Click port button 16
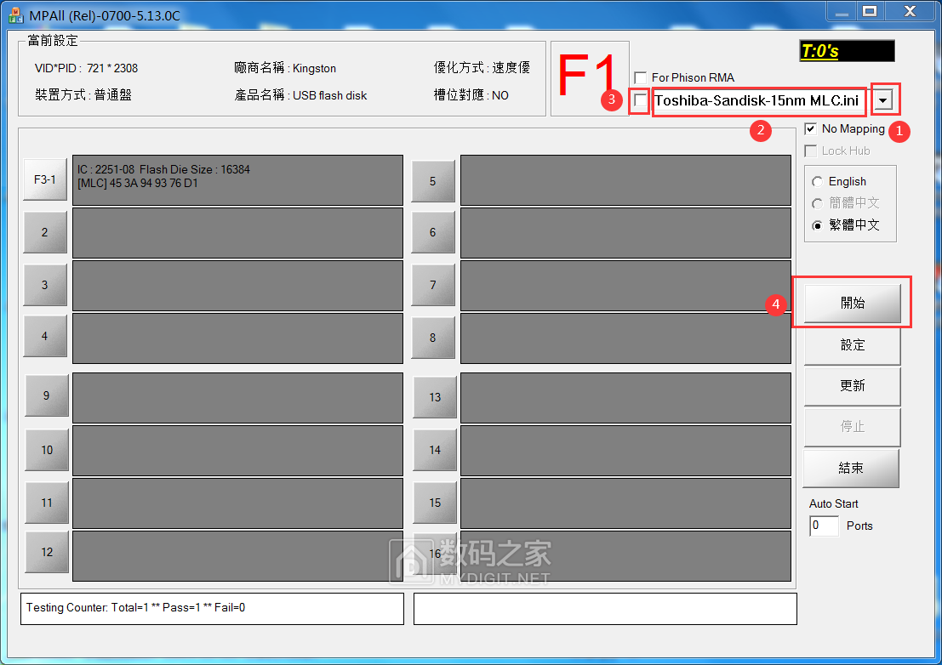The height and width of the screenshot is (665, 942). pyautogui.click(x=435, y=554)
